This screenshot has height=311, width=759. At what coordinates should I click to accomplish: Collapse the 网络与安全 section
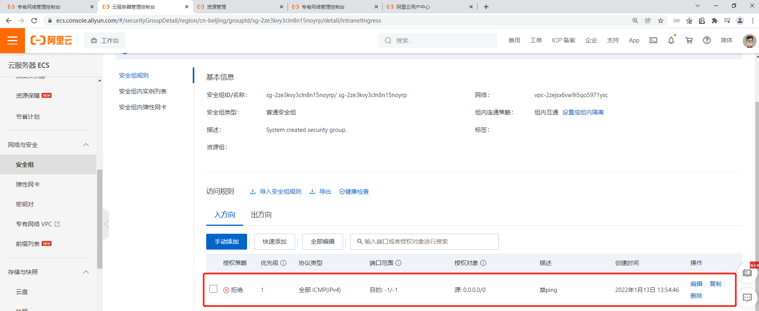coord(86,145)
